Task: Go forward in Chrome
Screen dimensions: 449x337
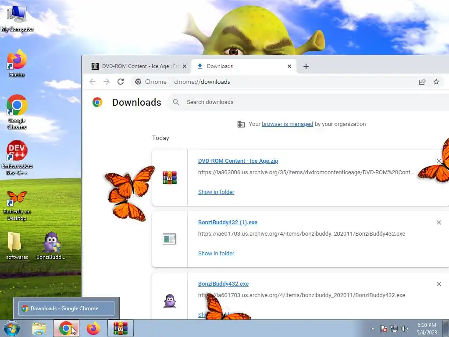Action: point(107,82)
